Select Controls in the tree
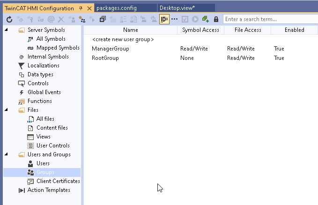Screen dimensions: 318x205 [x=38, y=83]
